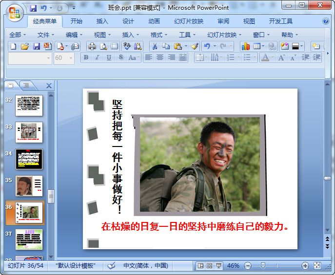Save via quick access toolbar icon
This screenshot has height=275, width=335.
[x=33, y=8]
